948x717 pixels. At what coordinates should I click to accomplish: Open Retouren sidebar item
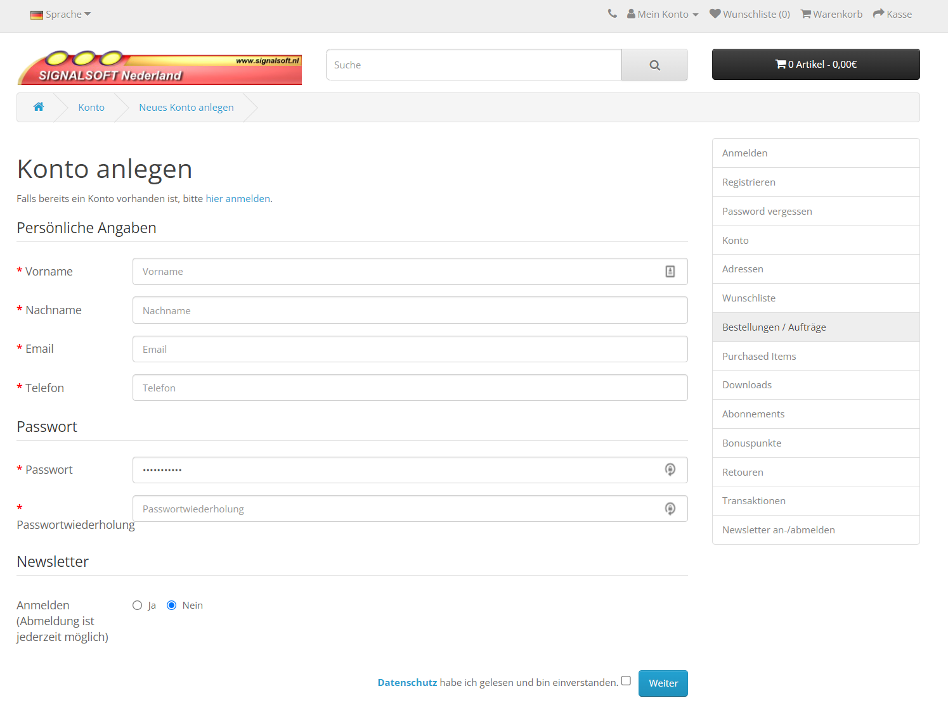coord(815,473)
